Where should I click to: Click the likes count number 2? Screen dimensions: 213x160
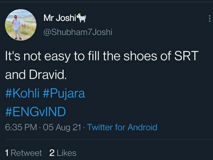coord(51,153)
